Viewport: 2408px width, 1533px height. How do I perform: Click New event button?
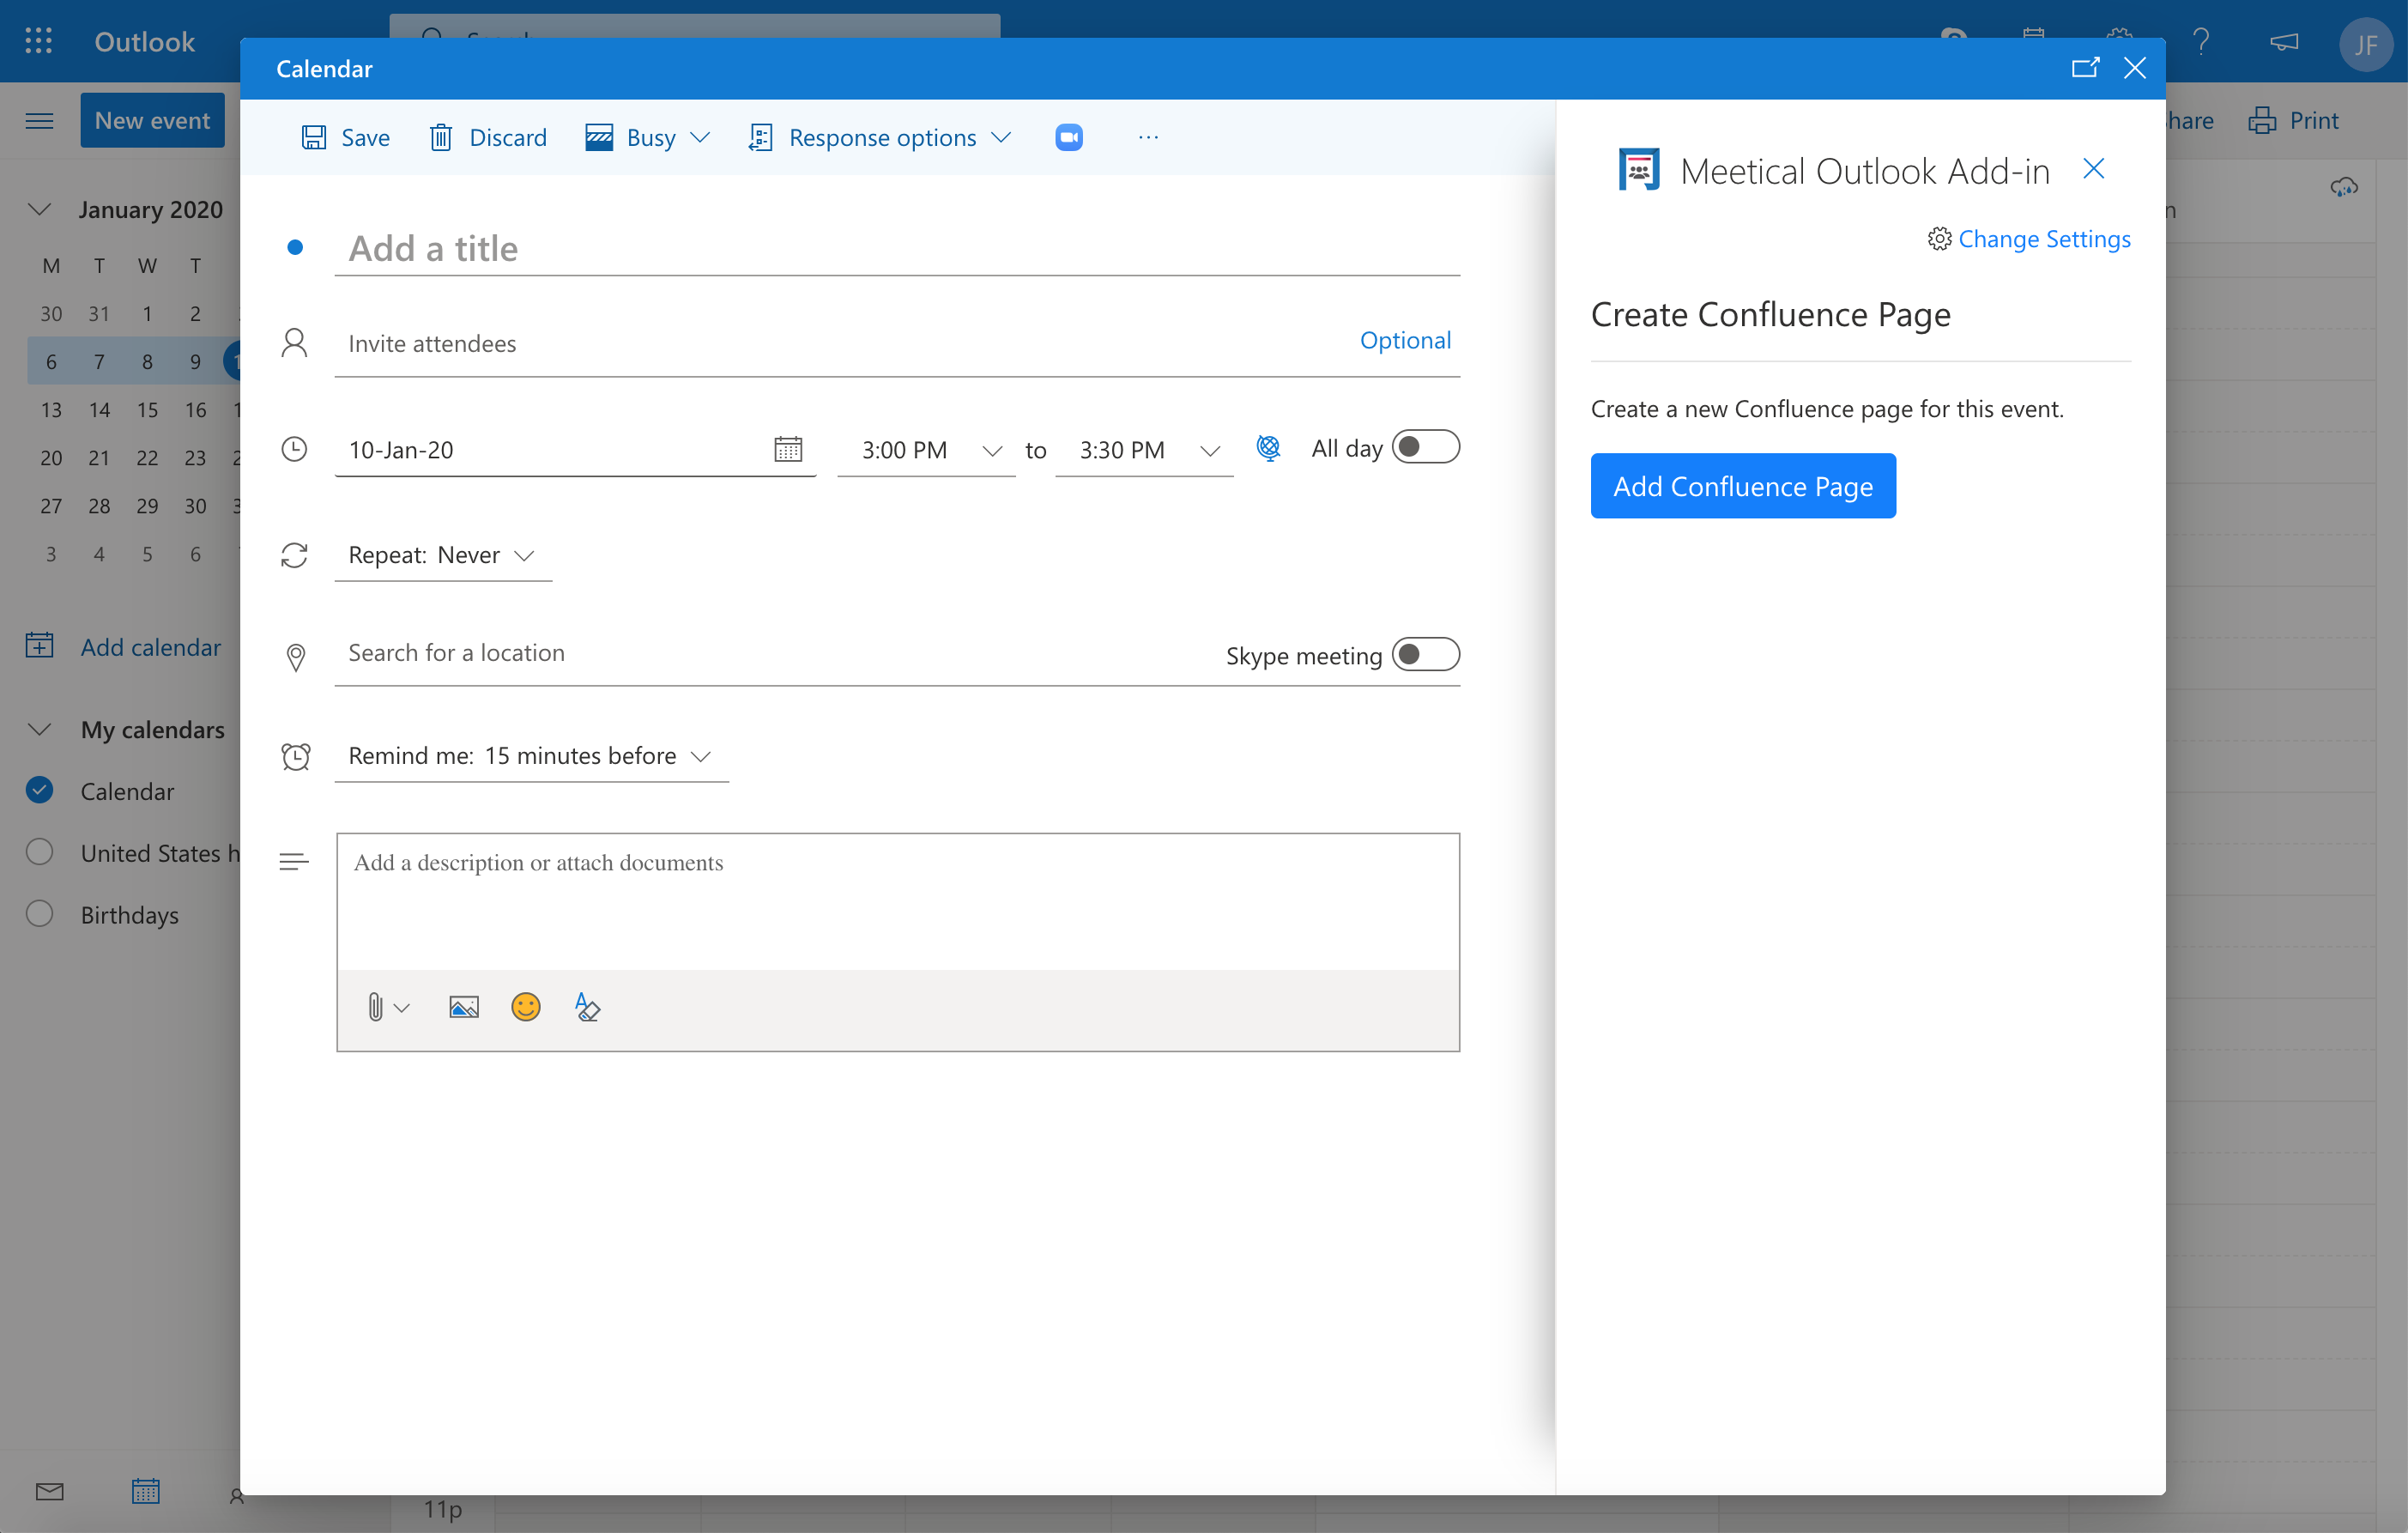click(152, 121)
